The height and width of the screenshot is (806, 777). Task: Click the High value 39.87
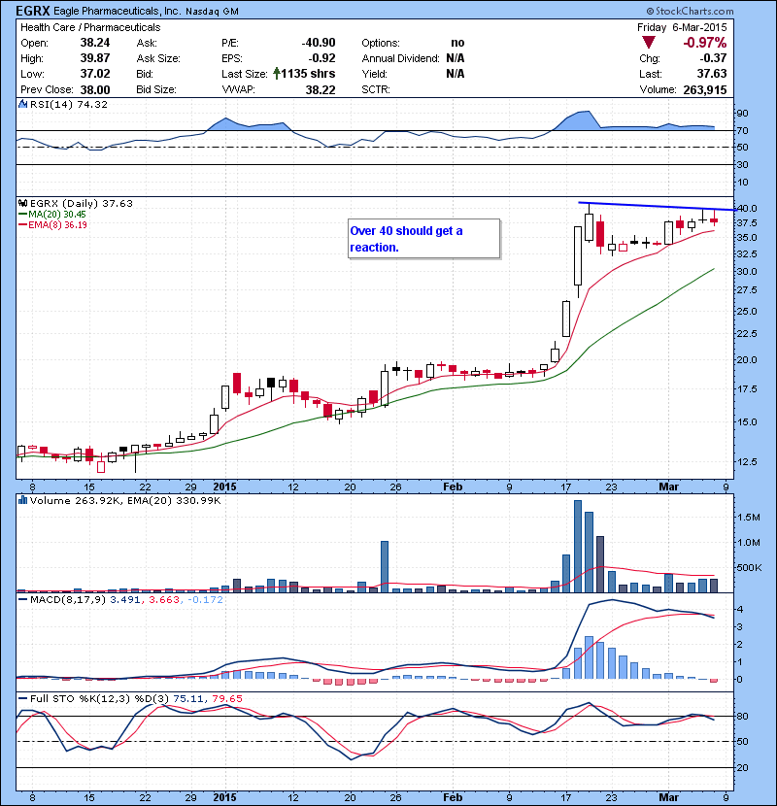[95, 58]
